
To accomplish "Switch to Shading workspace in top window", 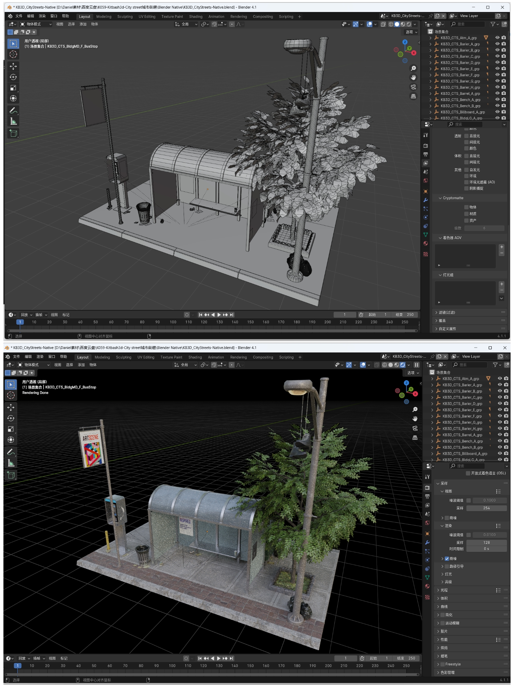I will pyautogui.click(x=196, y=16).
